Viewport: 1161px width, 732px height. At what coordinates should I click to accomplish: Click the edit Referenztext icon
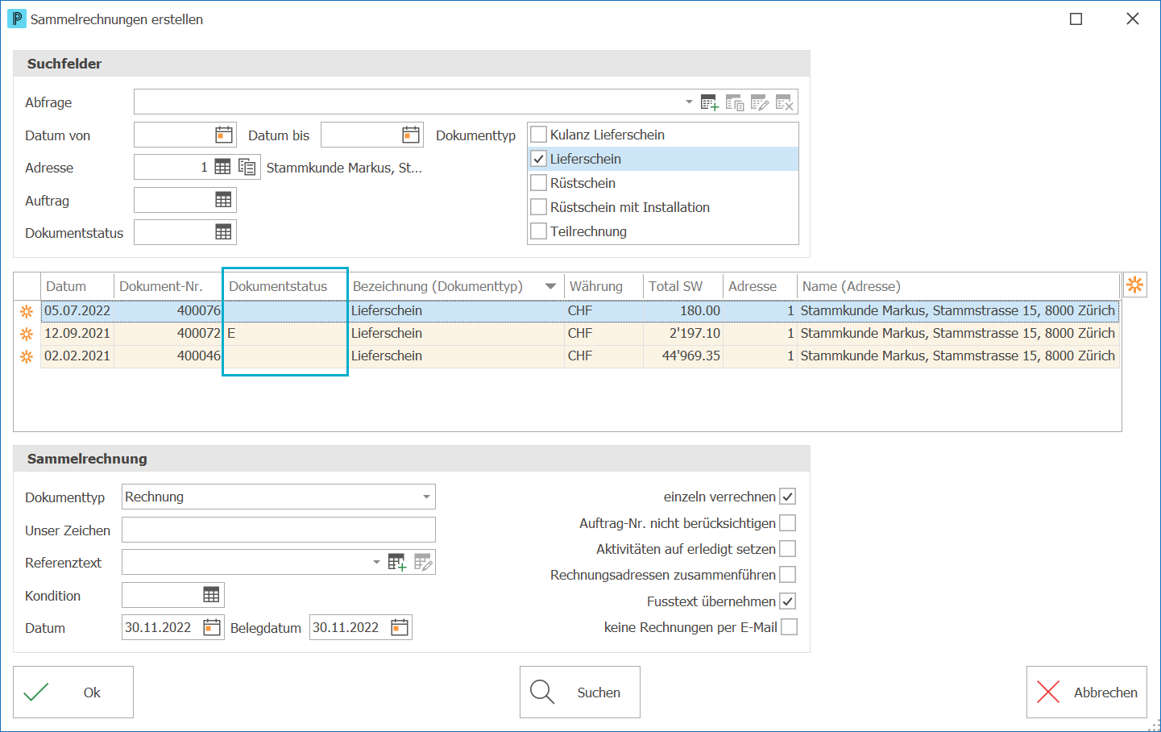tap(424, 562)
